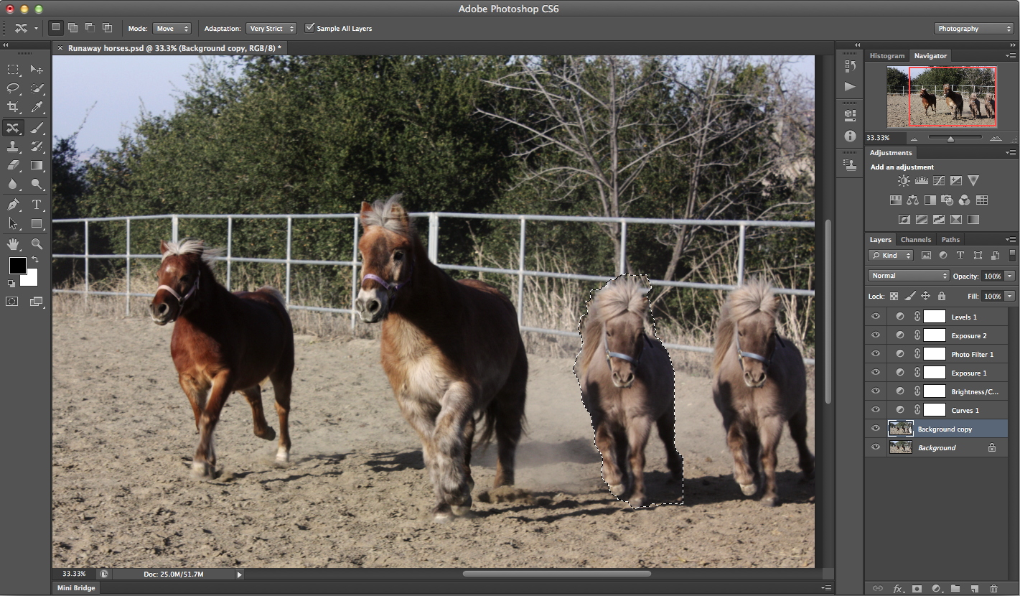Activate the Horizontal Type tool
Viewport: 1020px width, 596px height.
pyautogui.click(x=37, y=205)
